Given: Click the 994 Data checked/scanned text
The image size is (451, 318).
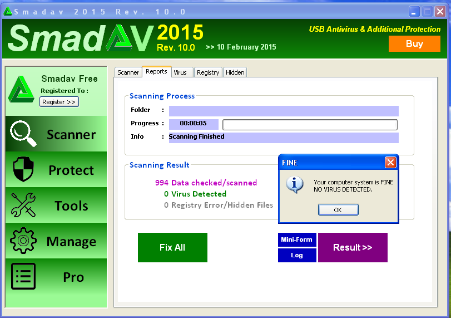Looking at the screenshot, I should (206, 183).
